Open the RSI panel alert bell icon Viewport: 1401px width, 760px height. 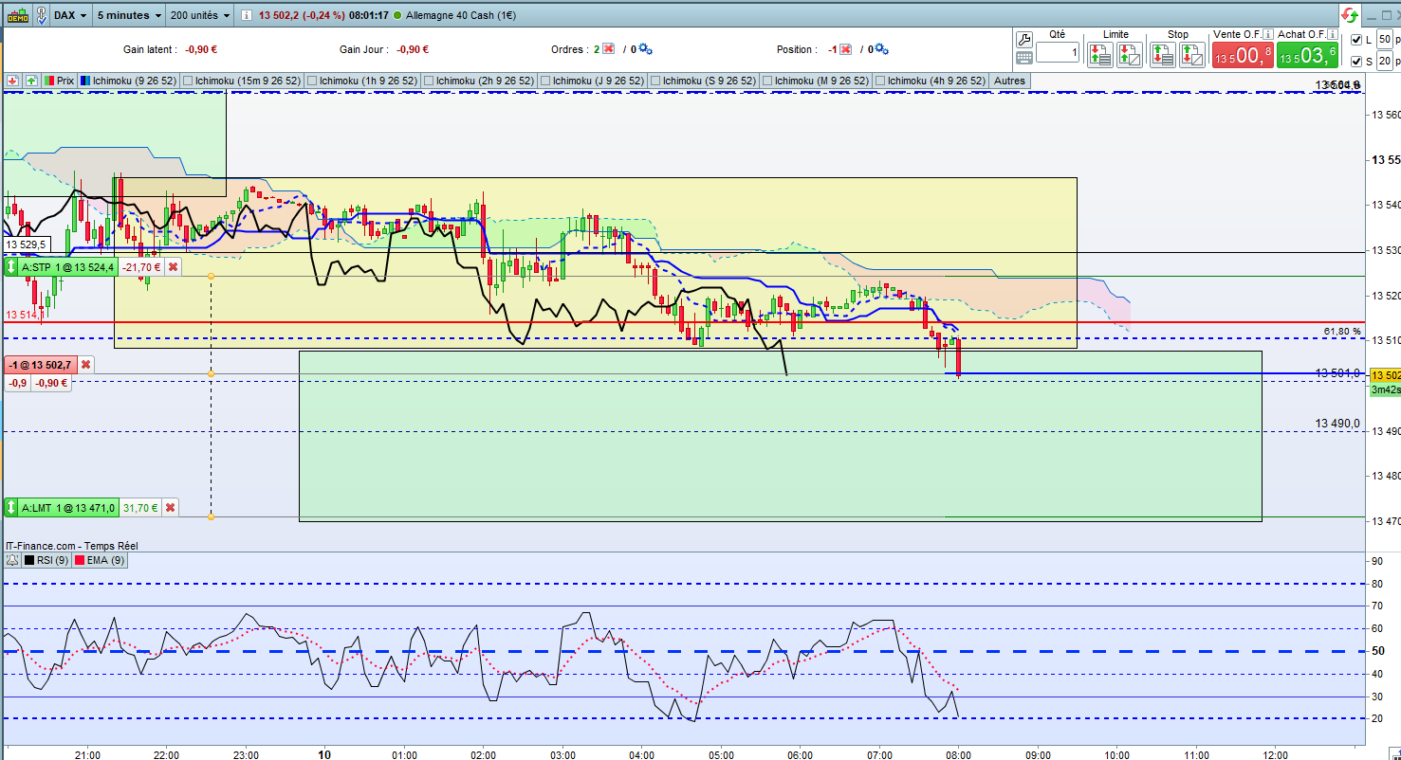pyautogui.click(x=12, y=560)
